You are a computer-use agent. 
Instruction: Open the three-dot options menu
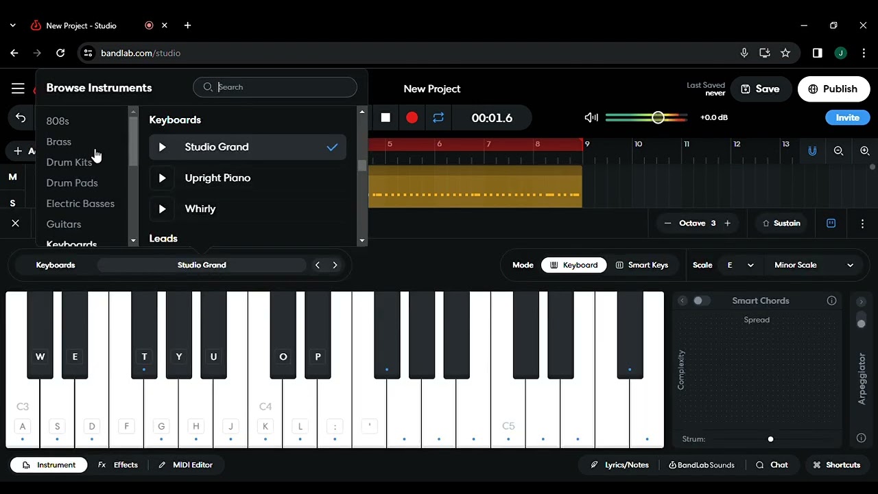(x=862, y=224)
